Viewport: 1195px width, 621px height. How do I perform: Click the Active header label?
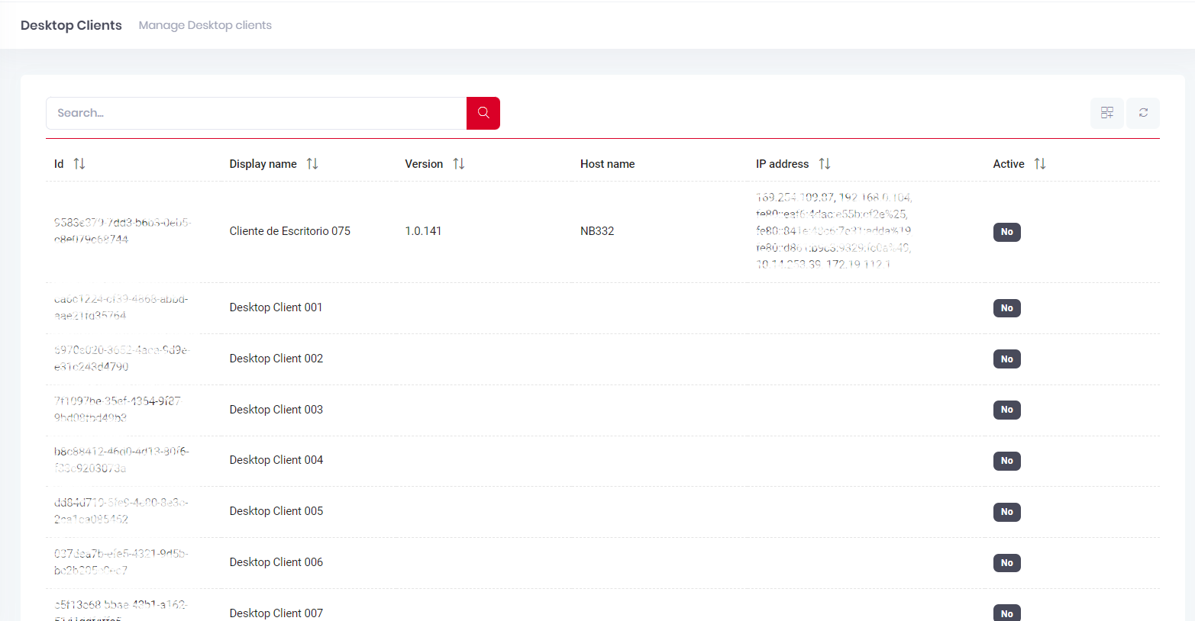(x=1009, y=164)
